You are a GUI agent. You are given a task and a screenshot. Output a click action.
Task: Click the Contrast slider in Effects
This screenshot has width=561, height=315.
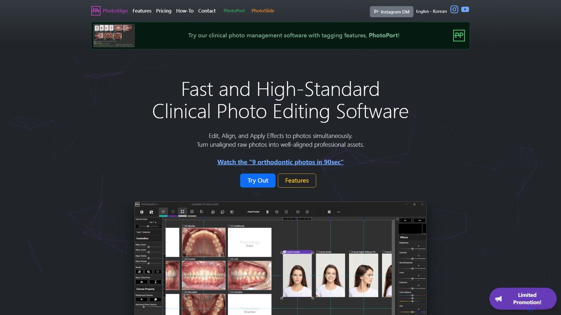pyautogui.click(x=412, y=259)
